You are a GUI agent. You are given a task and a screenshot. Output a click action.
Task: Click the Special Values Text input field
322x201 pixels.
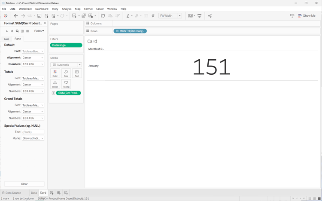tap(33, 132)
